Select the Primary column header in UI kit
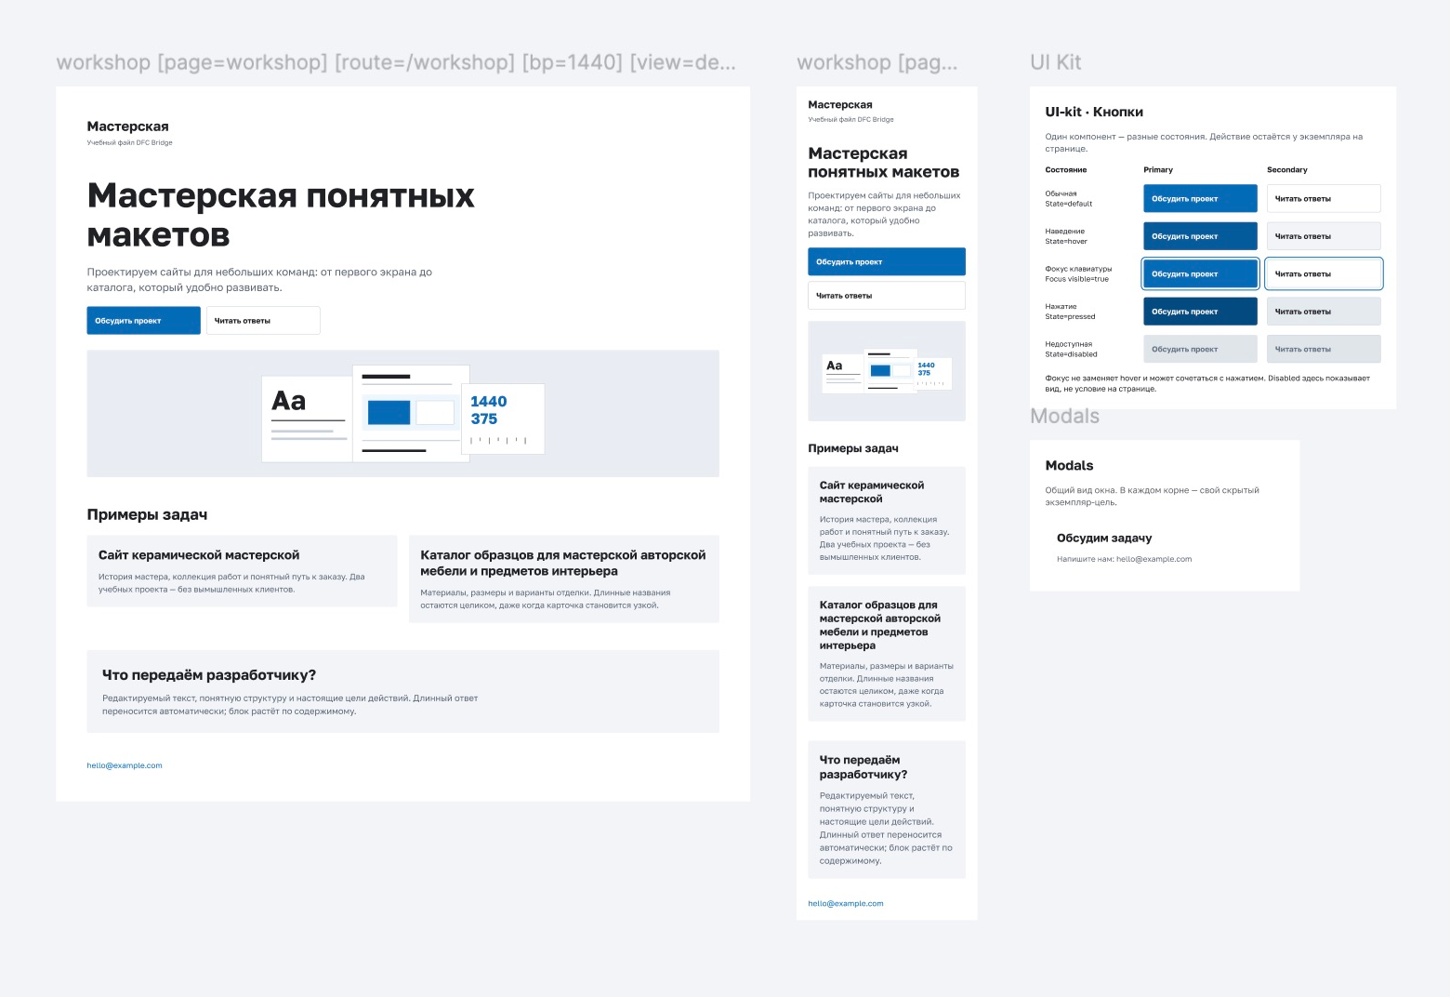1450x997 pixels. (1158, 170)
